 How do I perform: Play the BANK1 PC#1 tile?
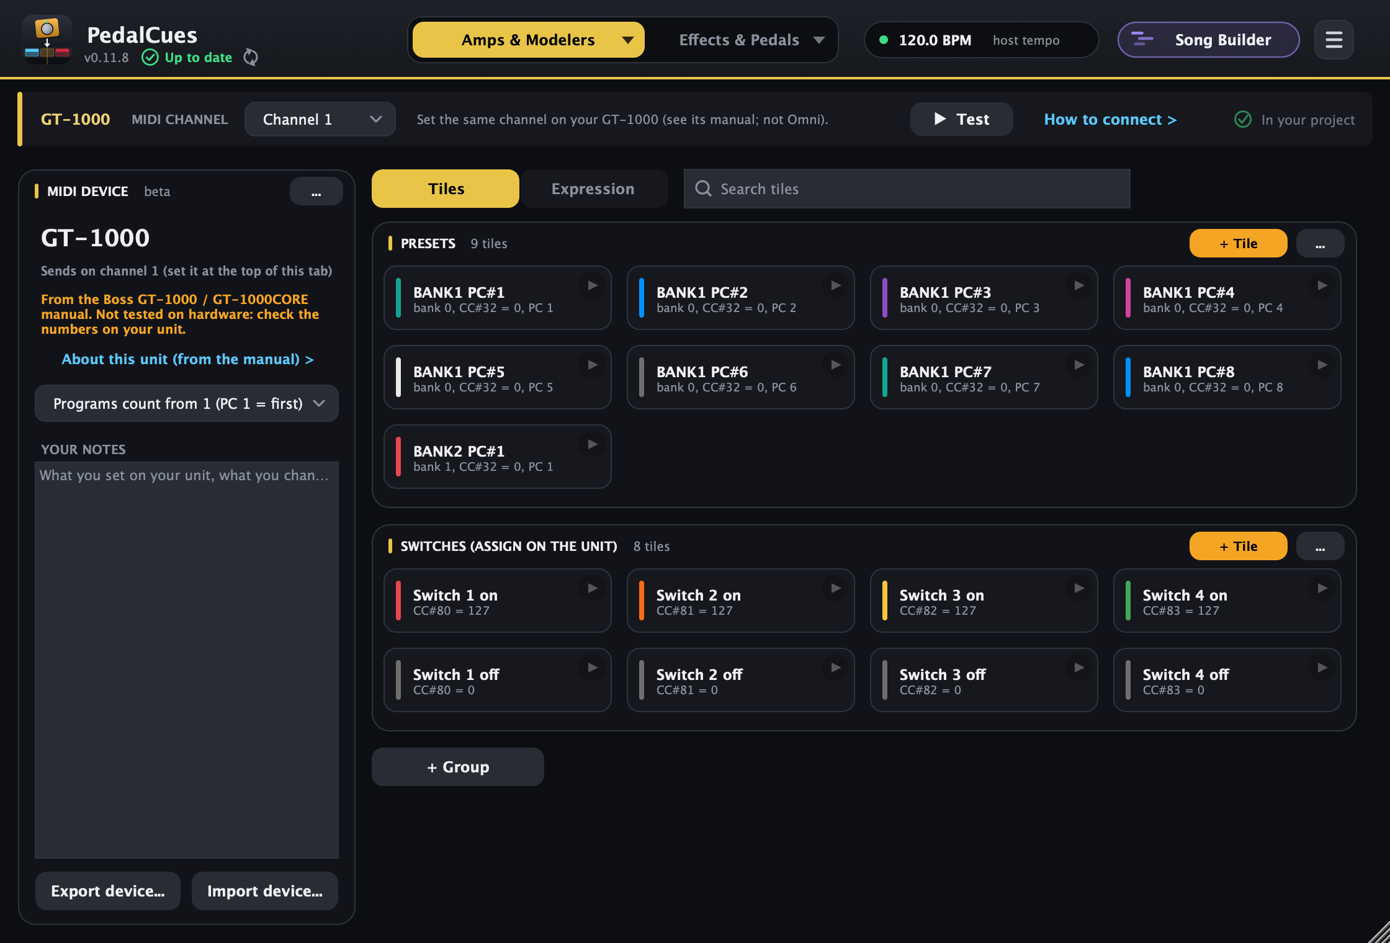click(x=593, y=285)
